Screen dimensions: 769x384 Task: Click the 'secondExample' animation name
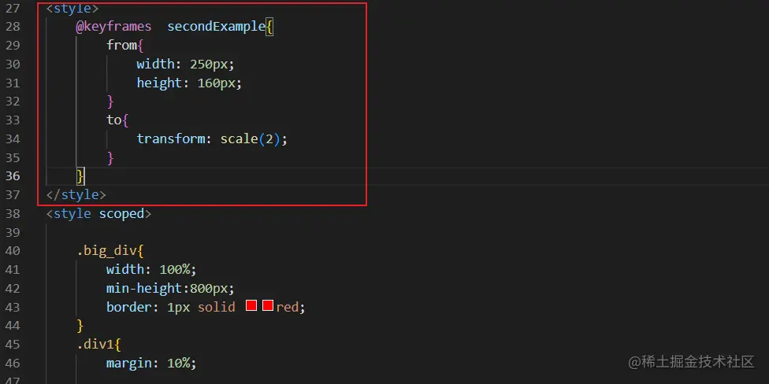click(216, 27)
